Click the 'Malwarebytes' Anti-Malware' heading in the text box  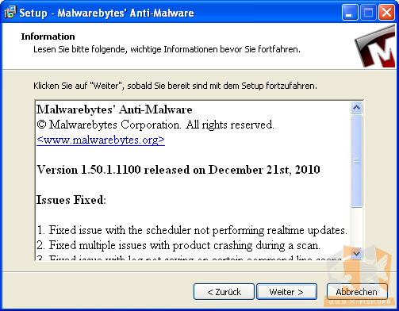(x=114, y=109)
